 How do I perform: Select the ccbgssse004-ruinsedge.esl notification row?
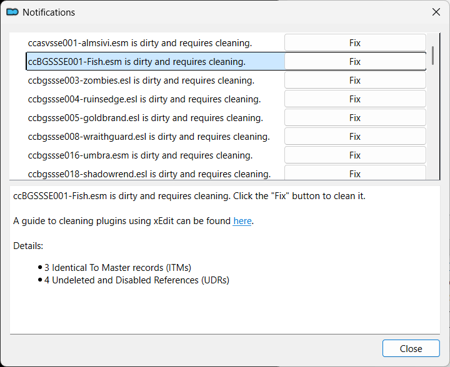tap(155, 99)
